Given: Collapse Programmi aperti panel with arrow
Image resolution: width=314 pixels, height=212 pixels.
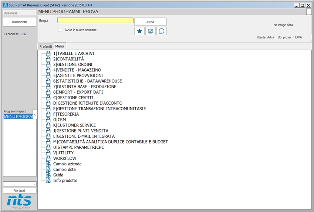Looking at the screenshot, I should click(x=35, y=114).
